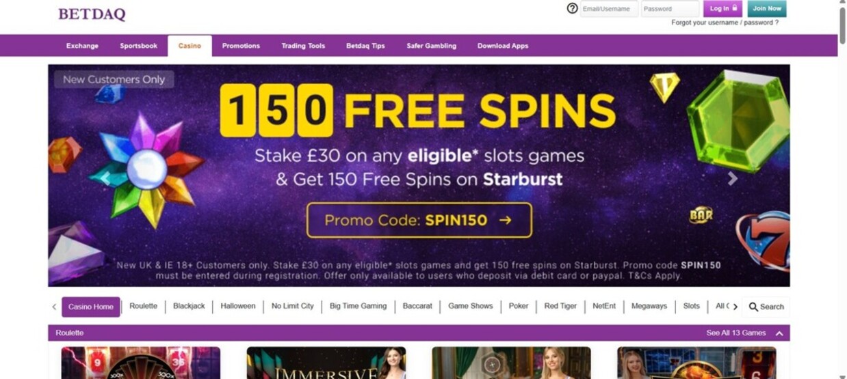This screenshot has height=379, width=847.
Task: Advance banner with right arrow
Action: pos(733,178)
